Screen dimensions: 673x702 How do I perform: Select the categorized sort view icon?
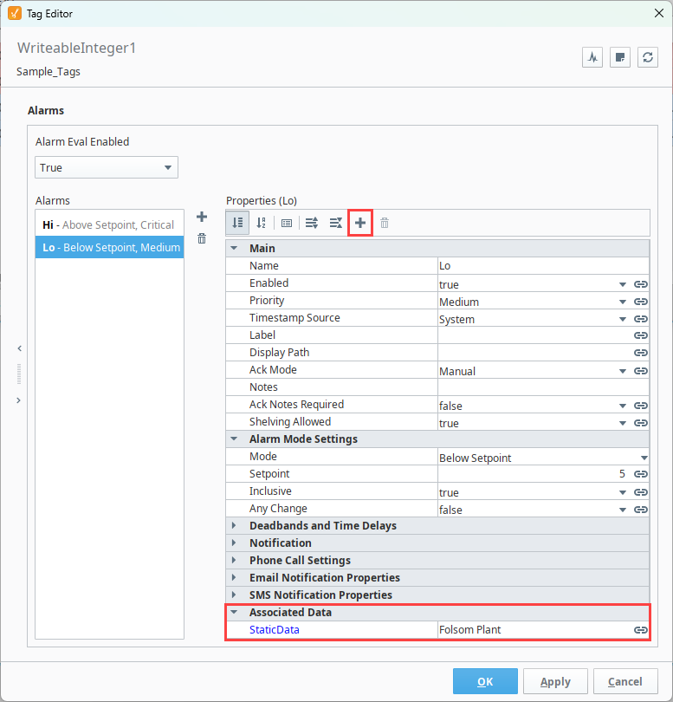[x=237, y=223]
